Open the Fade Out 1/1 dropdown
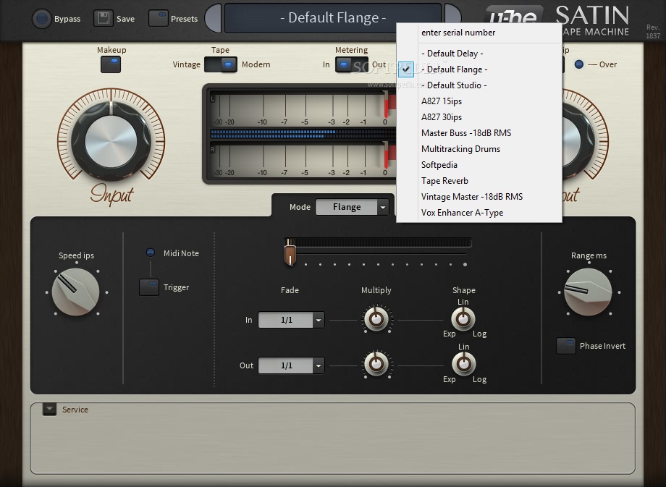This screenshot has height=487, width=666. [291, 365]
